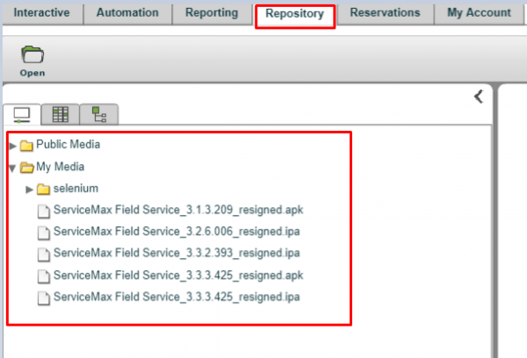The image size is (527, 358).
Task: Select the My Media open folder icon
Action: coord(26,168)
